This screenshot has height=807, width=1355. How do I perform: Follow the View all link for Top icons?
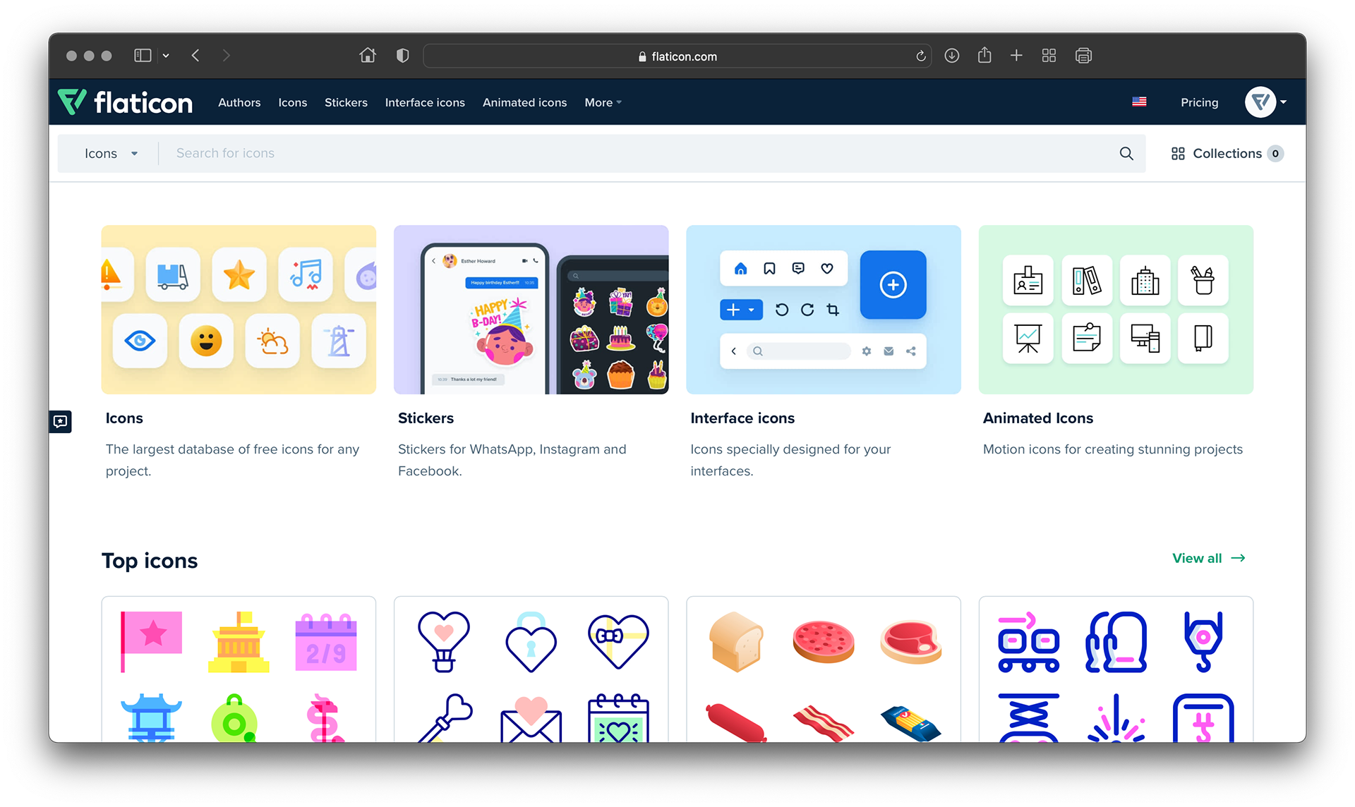(x=1209, y=558)
